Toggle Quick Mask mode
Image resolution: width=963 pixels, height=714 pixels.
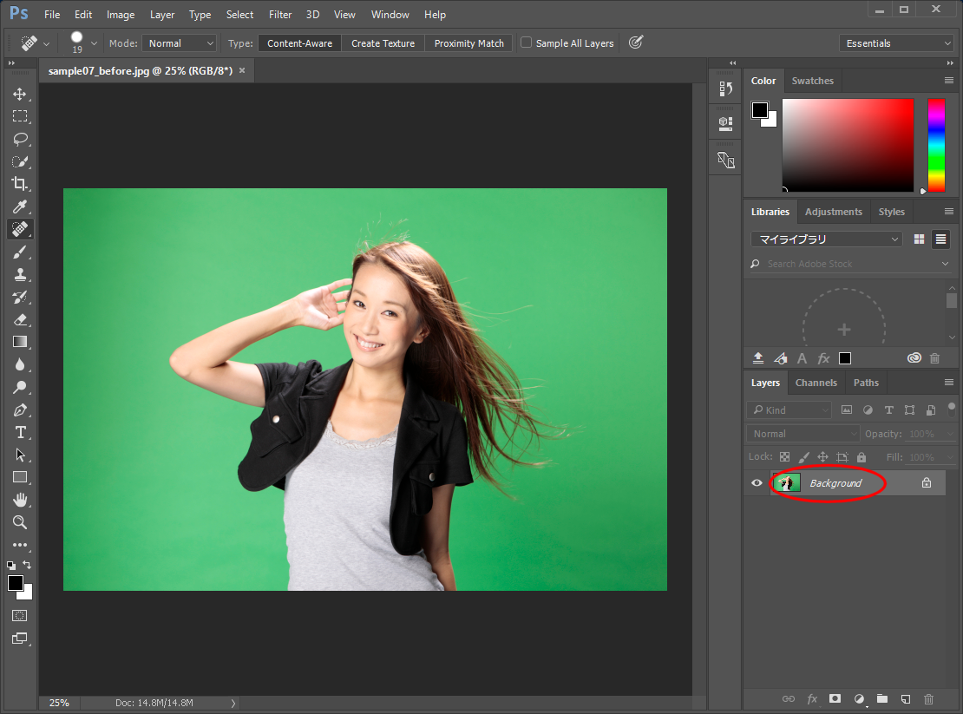(20, 615)
